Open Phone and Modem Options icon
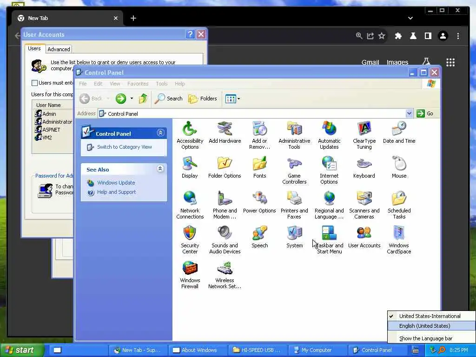The height and width of the screenshot is (357, 476). point(225,205)
